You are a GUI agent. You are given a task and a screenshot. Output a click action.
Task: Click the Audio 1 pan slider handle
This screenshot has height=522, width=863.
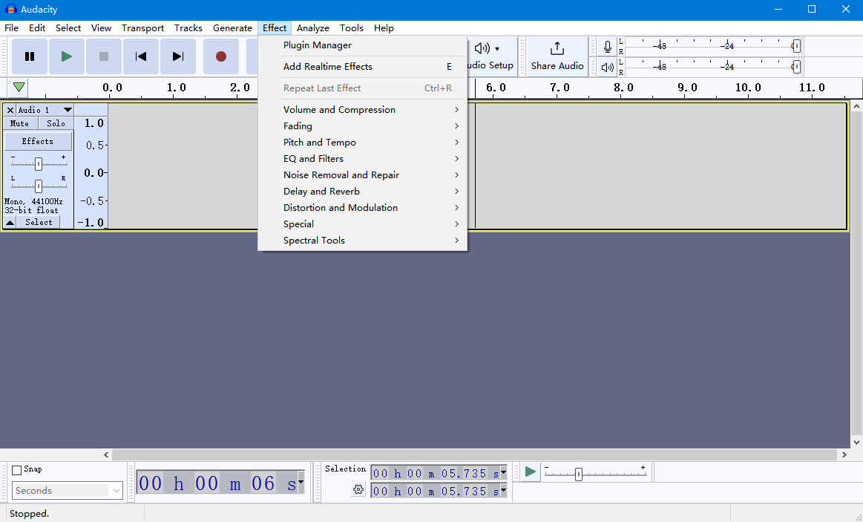[x=39, y=186]
